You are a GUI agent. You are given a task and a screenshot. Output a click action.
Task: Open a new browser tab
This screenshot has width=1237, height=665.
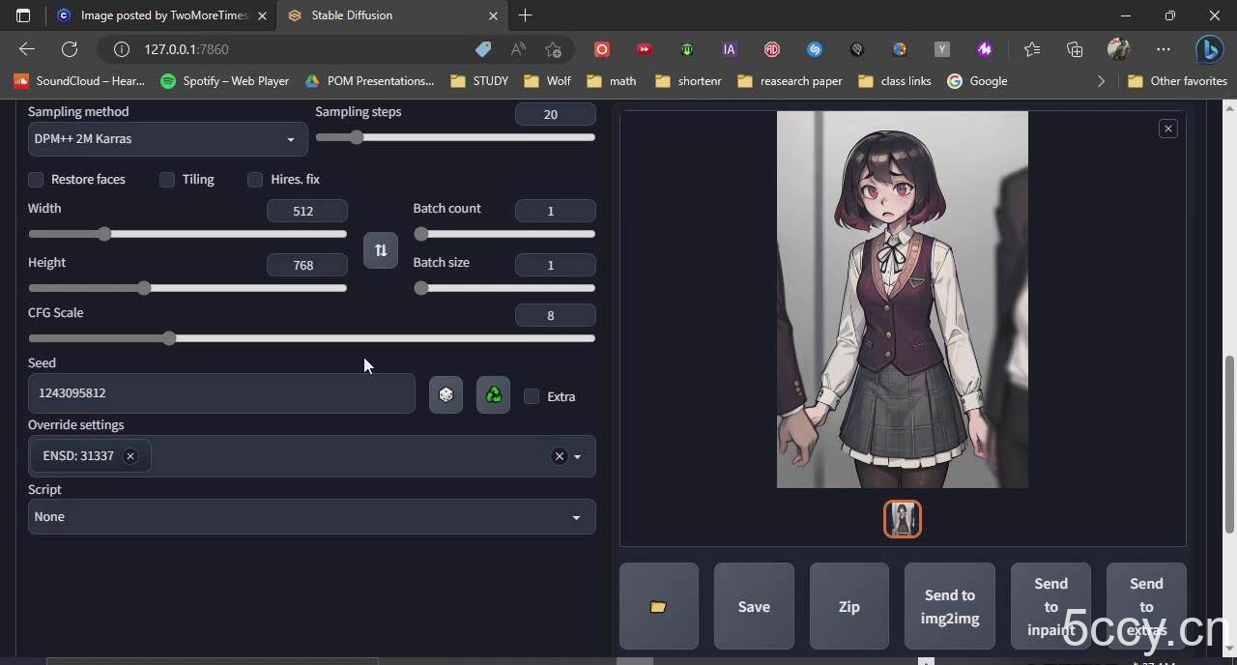pyautogui.click(x=525, y=15)
